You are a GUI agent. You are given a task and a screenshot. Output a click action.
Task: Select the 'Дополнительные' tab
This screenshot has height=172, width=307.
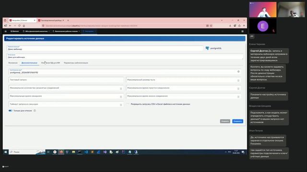click(x=29, y=63)
